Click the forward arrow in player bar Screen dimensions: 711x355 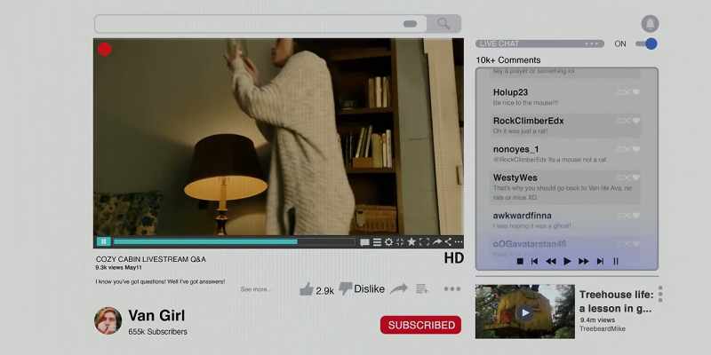coord(437,242)
